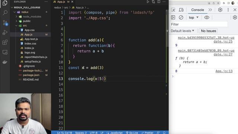Open console settings gear
238x134 pixels.
click(x=235, y=17)
